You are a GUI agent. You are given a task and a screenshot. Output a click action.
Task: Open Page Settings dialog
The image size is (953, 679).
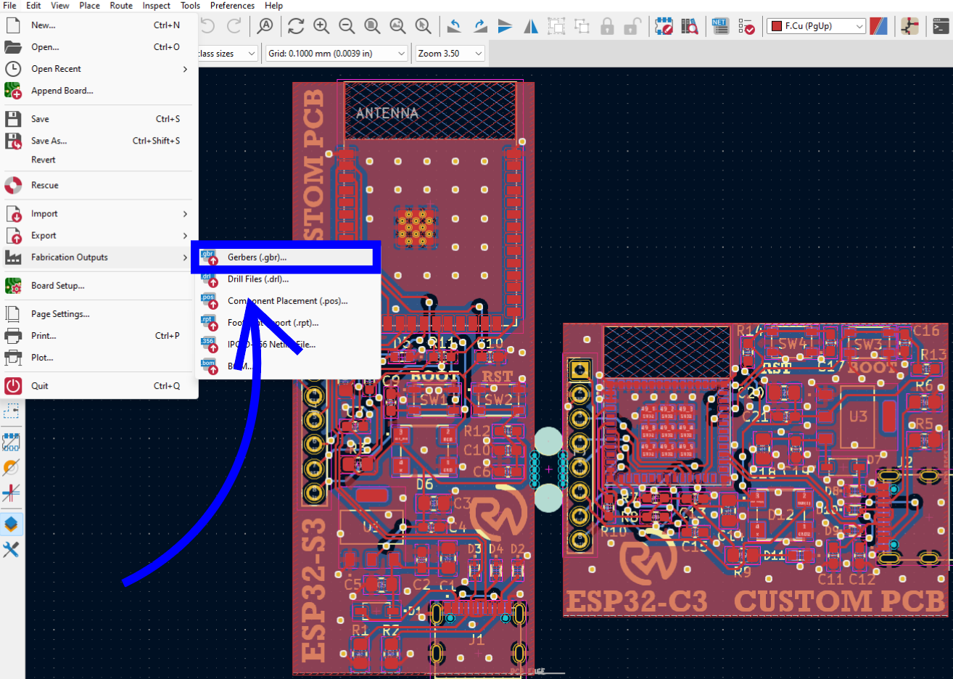99,314
